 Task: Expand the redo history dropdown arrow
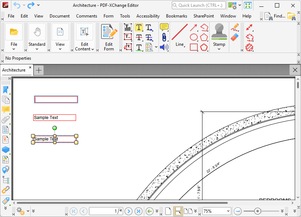pos(39,5)
